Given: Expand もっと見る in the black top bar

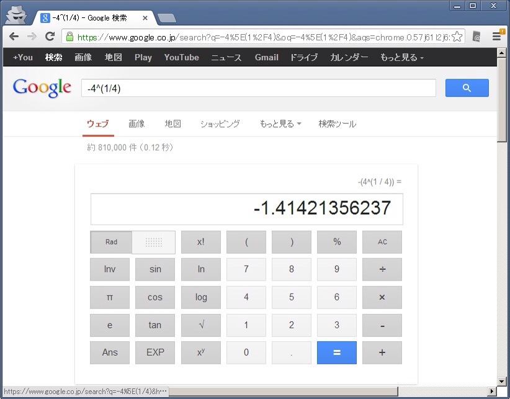Looking at the screenshot, I should click(x=402, y=58).
